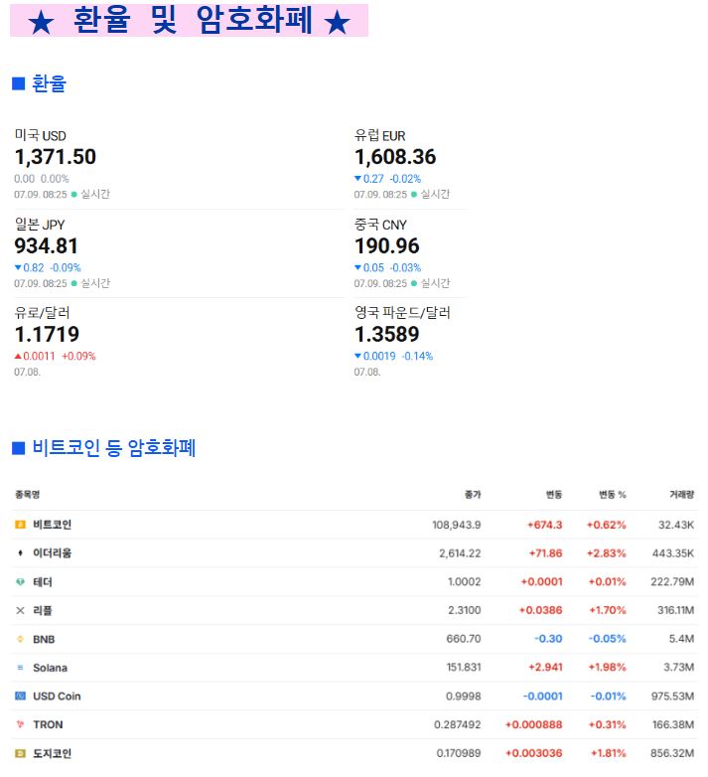Click the blue down triangle for 유럽 EUR

[357, 179]
